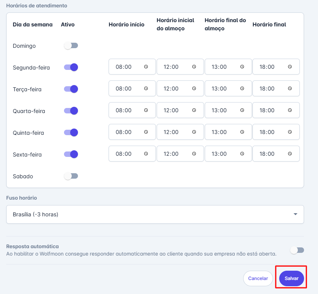Viewport: 318px width, 294px height.
Task: Open clock icon in Terça-feira lunch start field
Action: [x=194, y=89]
